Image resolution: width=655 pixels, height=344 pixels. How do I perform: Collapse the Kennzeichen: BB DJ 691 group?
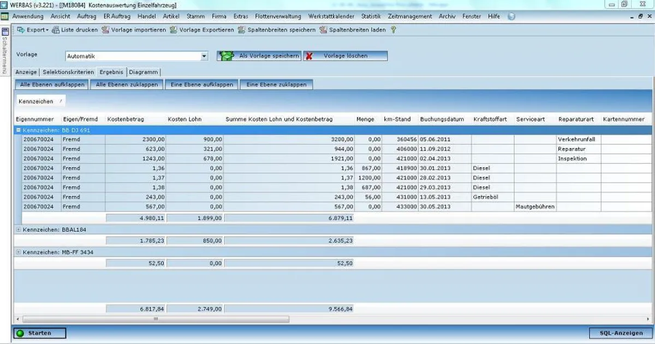19,131
